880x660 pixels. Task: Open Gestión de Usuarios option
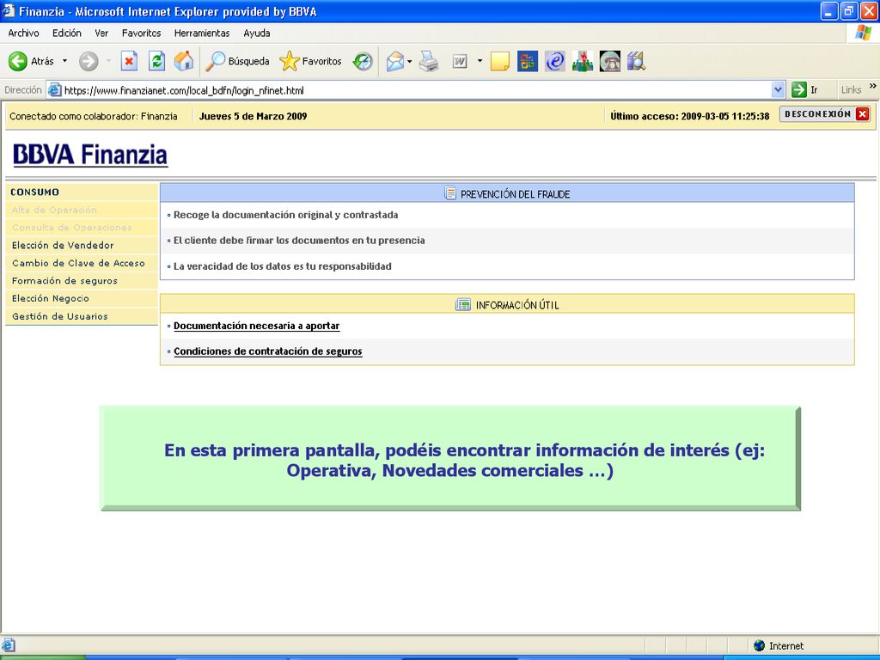(x=60, y=316)
